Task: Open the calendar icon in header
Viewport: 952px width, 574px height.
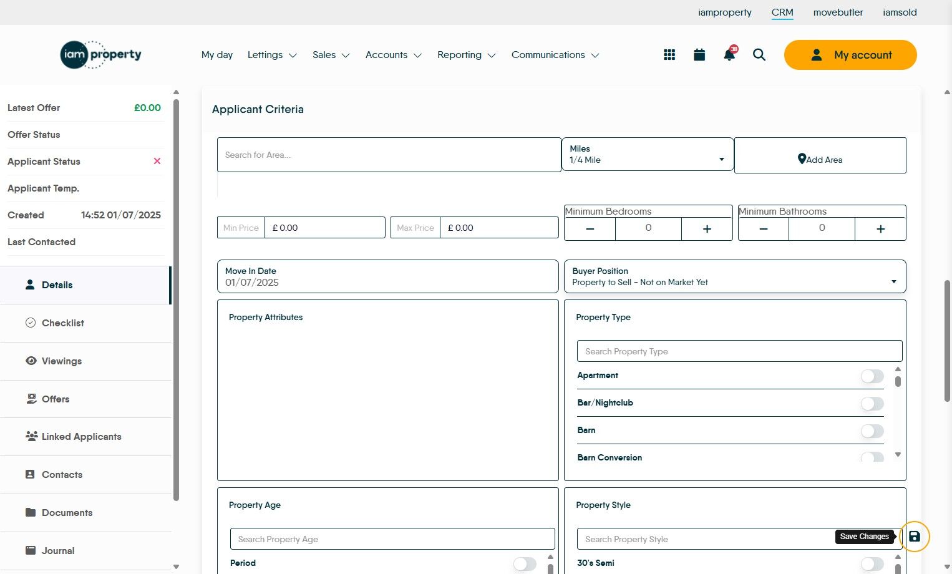Action: [699, 55]
